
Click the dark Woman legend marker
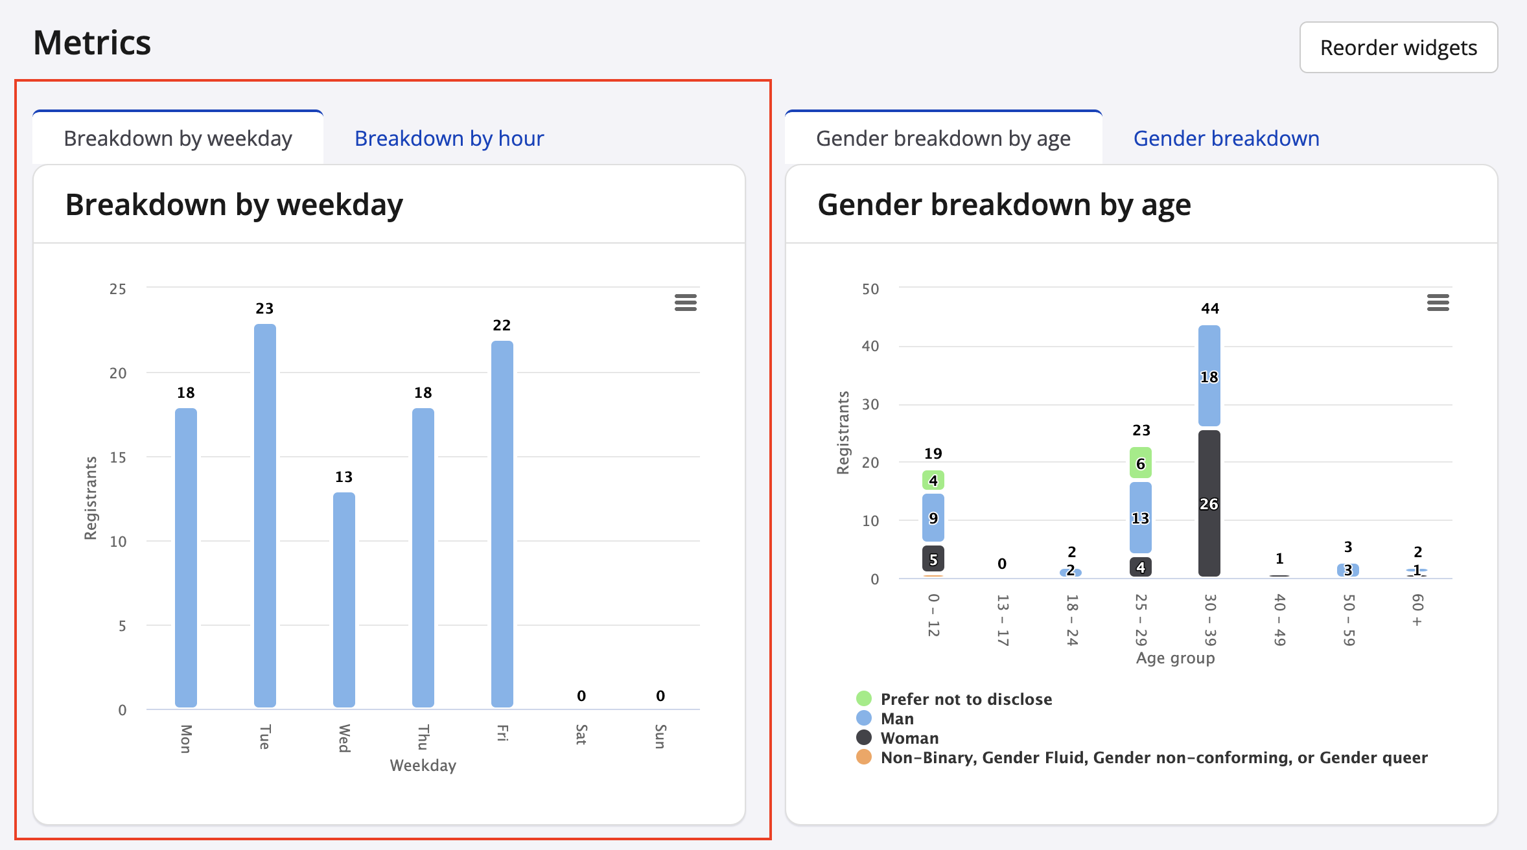click(x=863, y=737)
